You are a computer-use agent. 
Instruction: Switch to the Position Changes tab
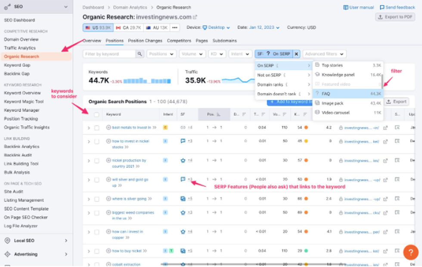point(145,41)
